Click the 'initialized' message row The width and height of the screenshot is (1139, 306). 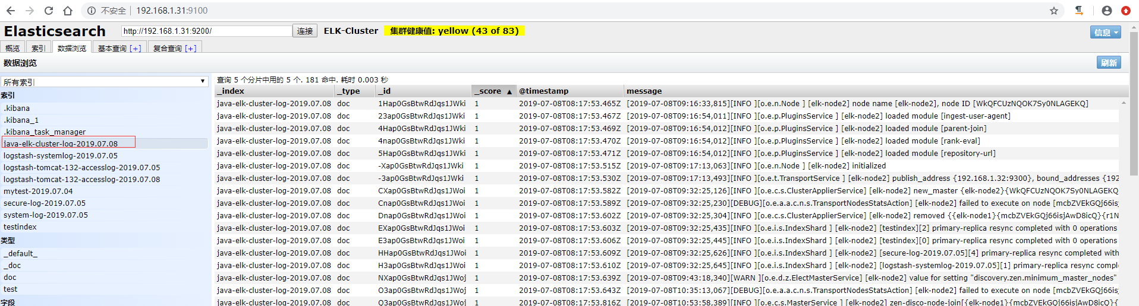(756, 165)
